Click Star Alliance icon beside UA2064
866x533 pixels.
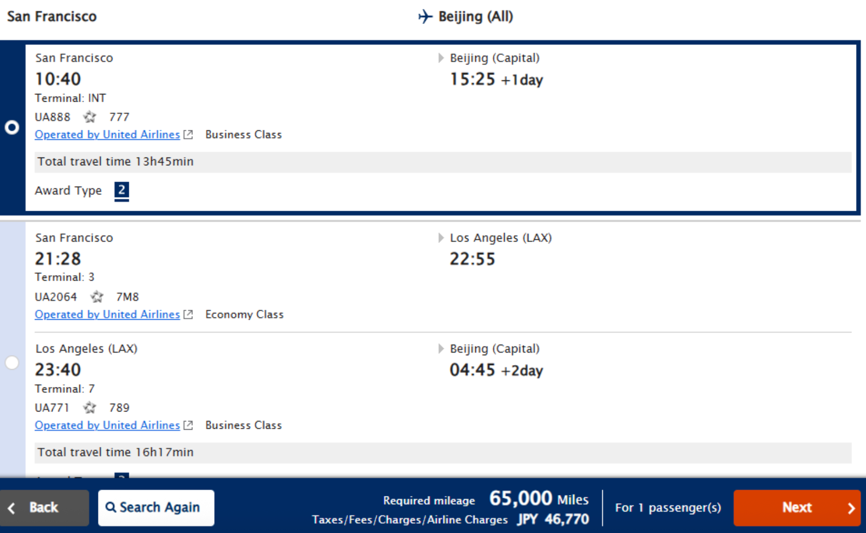tap(96, 297)
